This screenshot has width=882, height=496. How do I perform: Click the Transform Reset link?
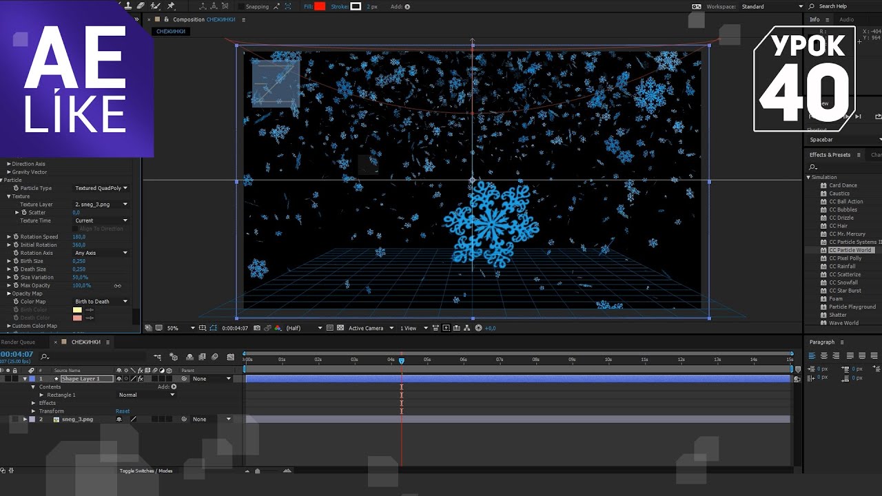(x=123, y=411)
